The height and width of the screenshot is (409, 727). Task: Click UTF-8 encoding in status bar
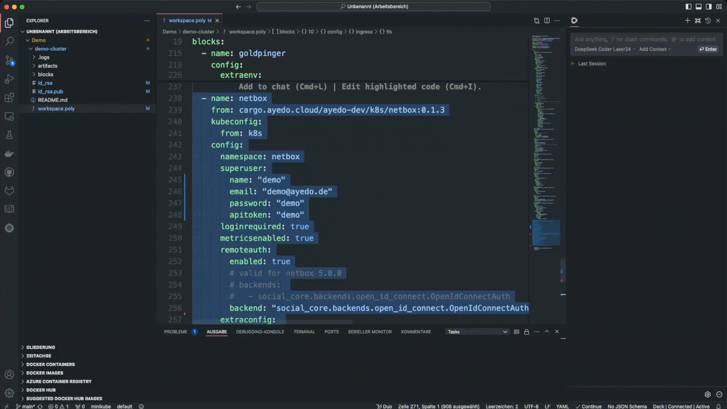(x=531, y=406)
